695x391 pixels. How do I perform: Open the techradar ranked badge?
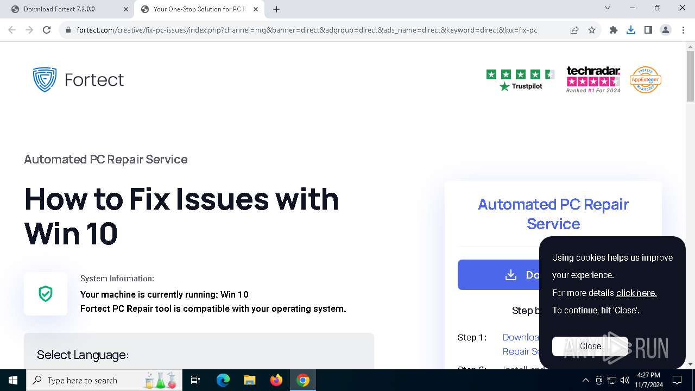pos(593,80)
